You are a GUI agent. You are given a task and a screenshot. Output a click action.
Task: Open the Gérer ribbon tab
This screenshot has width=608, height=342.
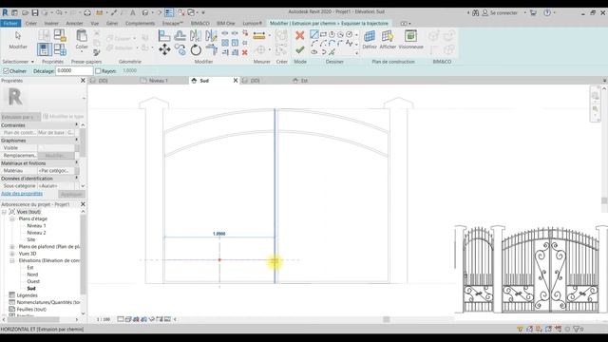112,23
